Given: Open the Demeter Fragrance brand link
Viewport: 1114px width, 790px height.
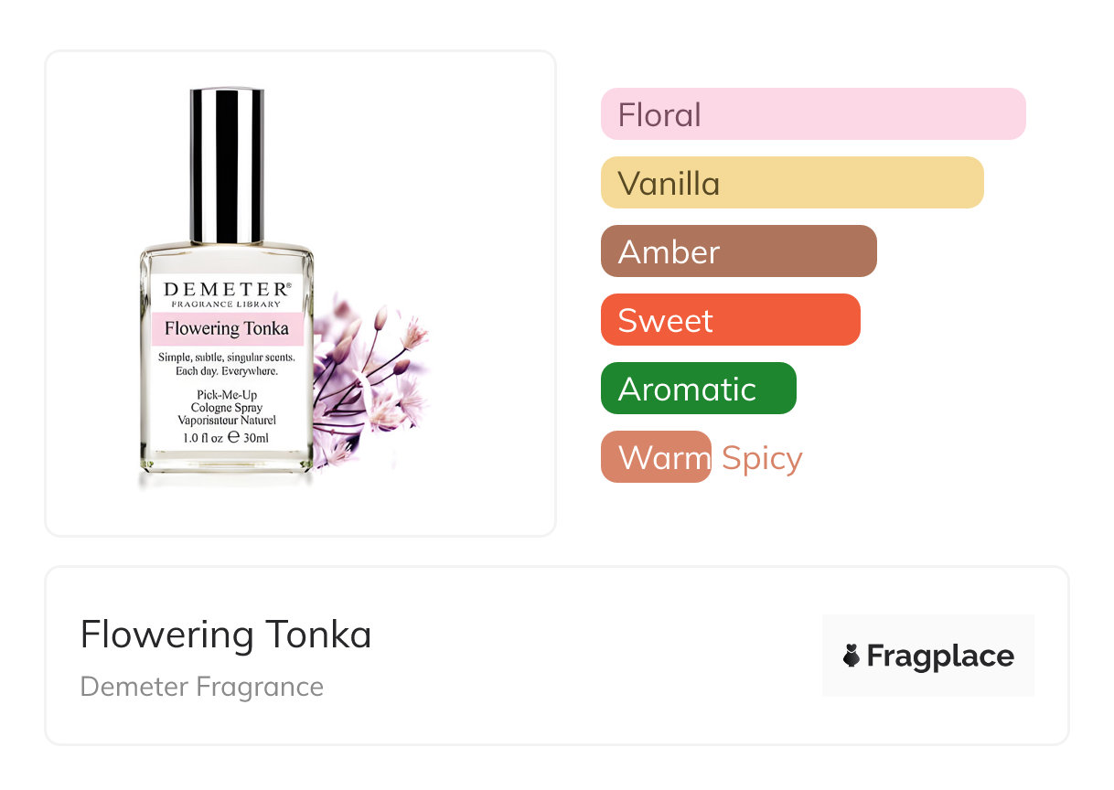Looking at the screenshot, I should click(x=202, y=687).
